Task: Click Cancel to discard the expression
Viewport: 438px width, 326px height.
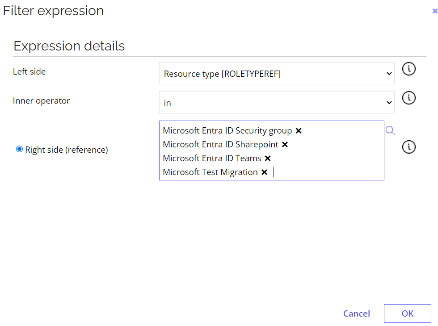Action: tap(357, 313)
